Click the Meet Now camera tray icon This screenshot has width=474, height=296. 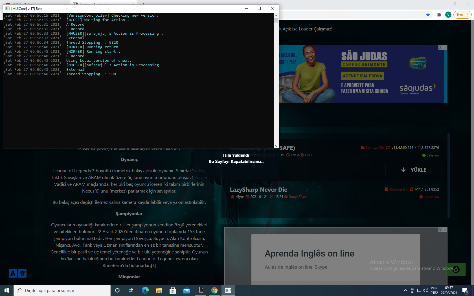tap(412, 290)
